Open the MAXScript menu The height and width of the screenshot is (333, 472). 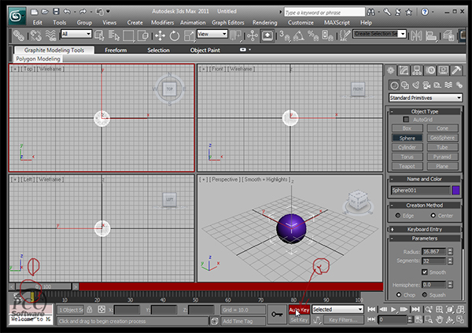[337, 23]
